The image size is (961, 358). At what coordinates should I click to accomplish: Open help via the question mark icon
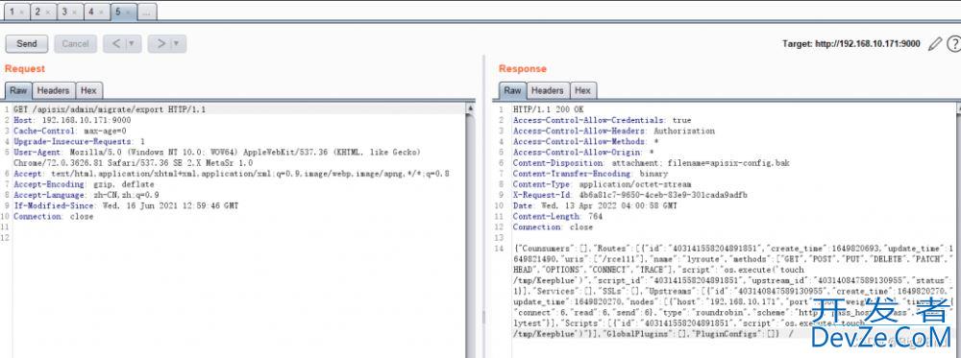point(953,43)
